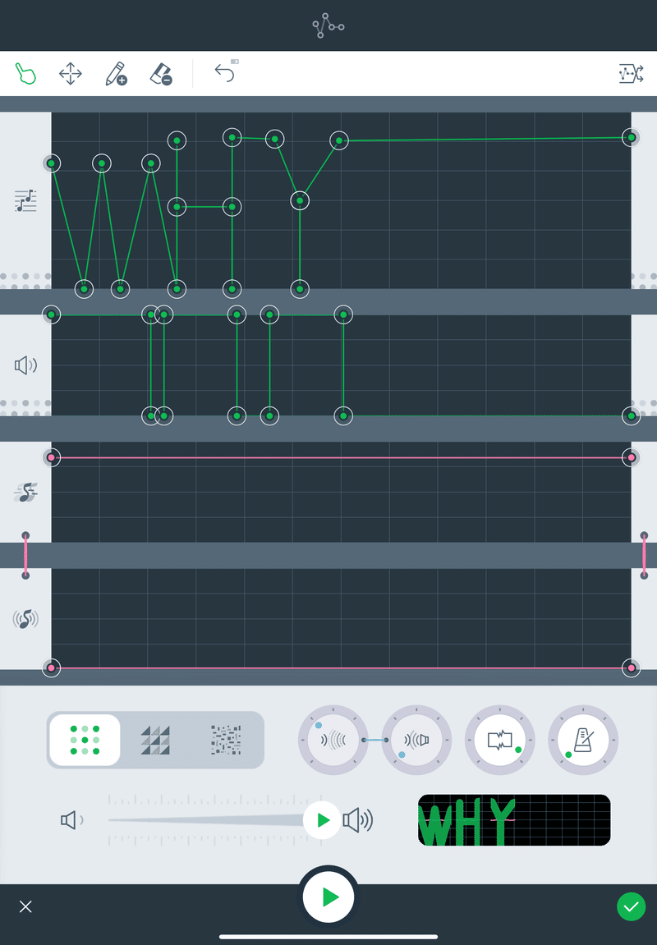Adjust the metronome knob

point(583,740)
